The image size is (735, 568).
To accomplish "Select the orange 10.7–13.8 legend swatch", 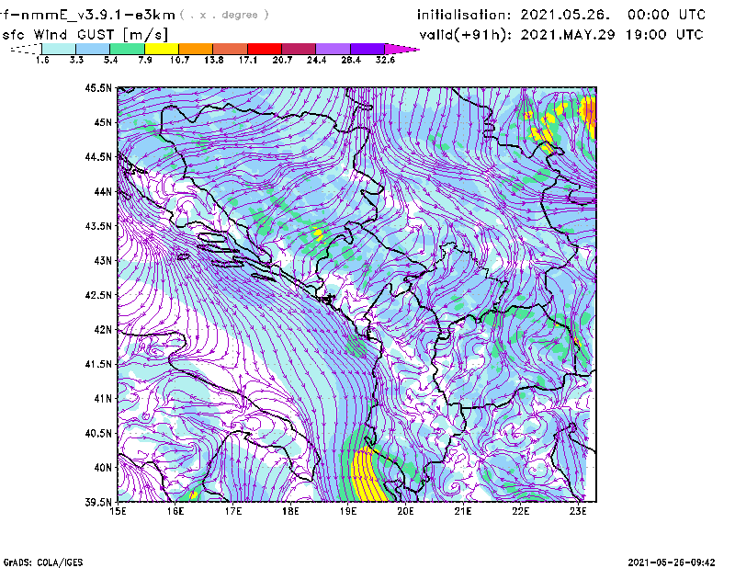I will click(196, 49).
